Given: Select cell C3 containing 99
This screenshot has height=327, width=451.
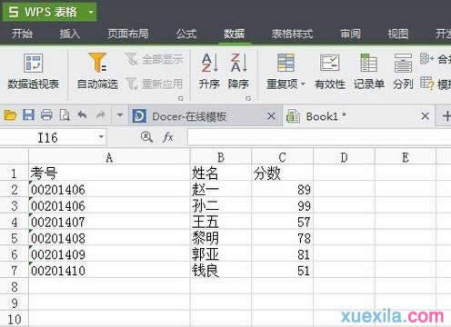Looking at the screenshot, I should coord(282,206).
